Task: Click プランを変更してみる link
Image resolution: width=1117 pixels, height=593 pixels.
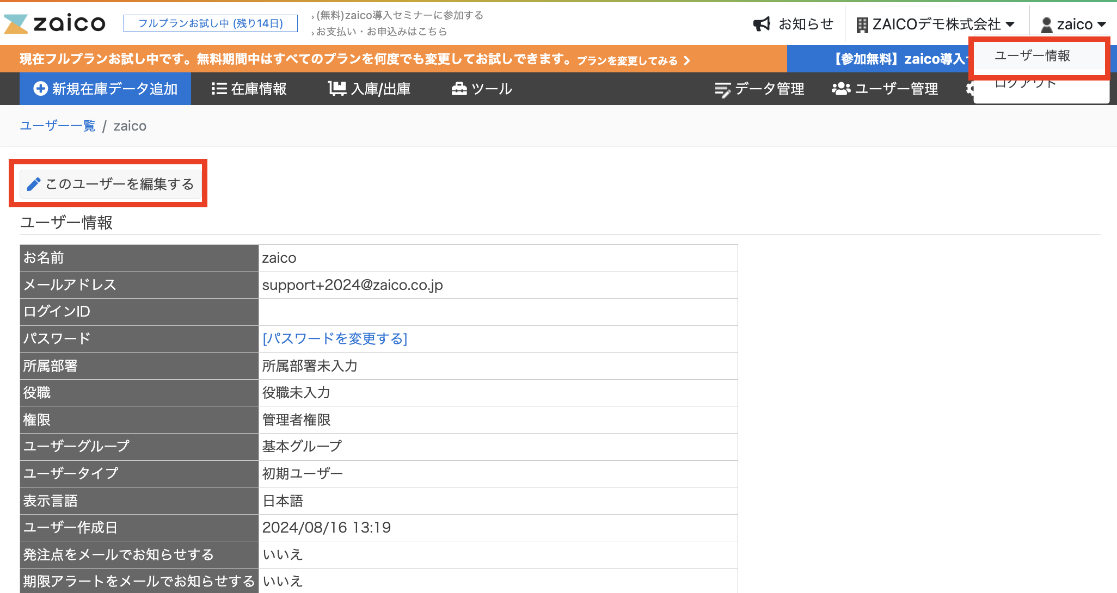Action: pos(627,60)
